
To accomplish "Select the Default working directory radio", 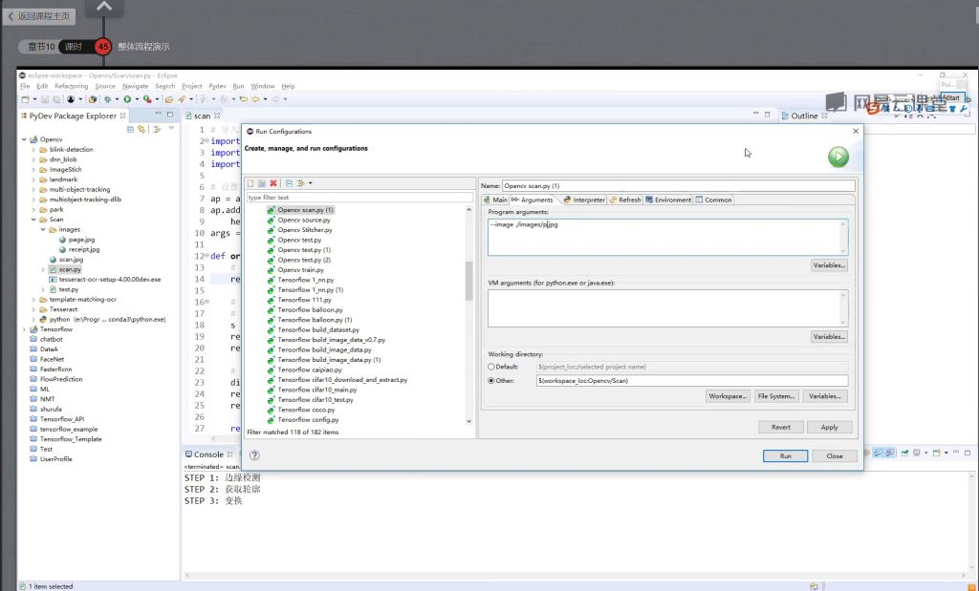I will point(491,367).
